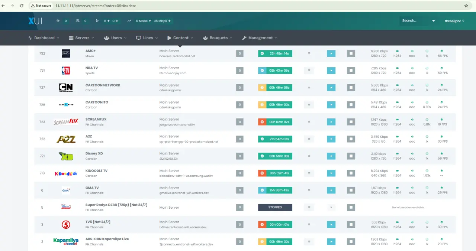Play the AMC+ stream

(x=331, y=53)
